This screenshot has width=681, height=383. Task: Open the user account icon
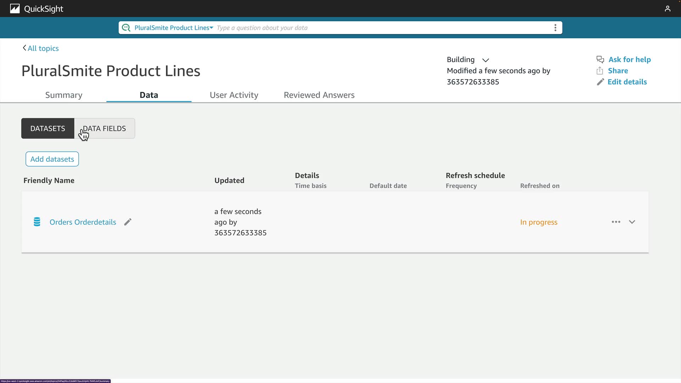click(x=668, y=9)
